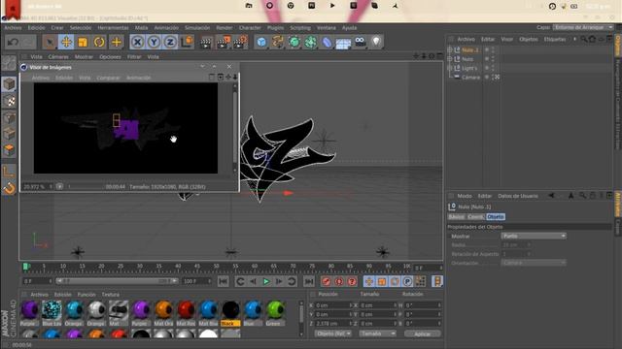Open the deformer capsule icon
The width and height of the screenshot is (622, 349).
tap(327, 42)
